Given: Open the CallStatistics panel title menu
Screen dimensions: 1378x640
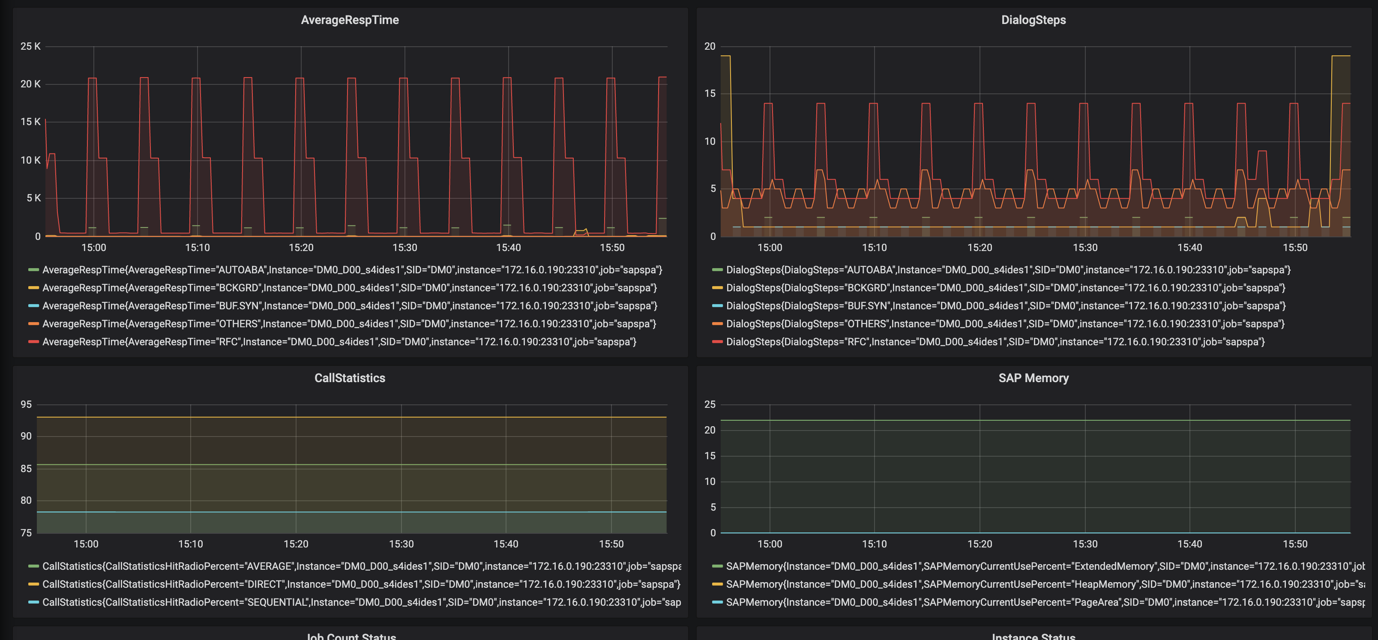Looking at the screenshot, I should [350, 378].
